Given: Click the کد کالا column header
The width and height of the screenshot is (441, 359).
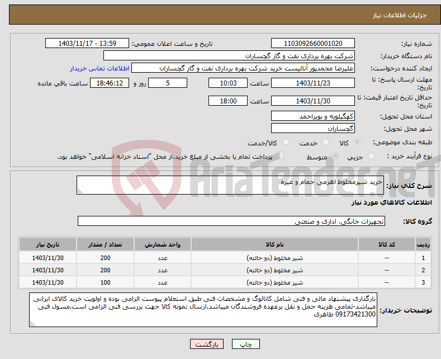Looking at the screenshot, I should 387,244.
